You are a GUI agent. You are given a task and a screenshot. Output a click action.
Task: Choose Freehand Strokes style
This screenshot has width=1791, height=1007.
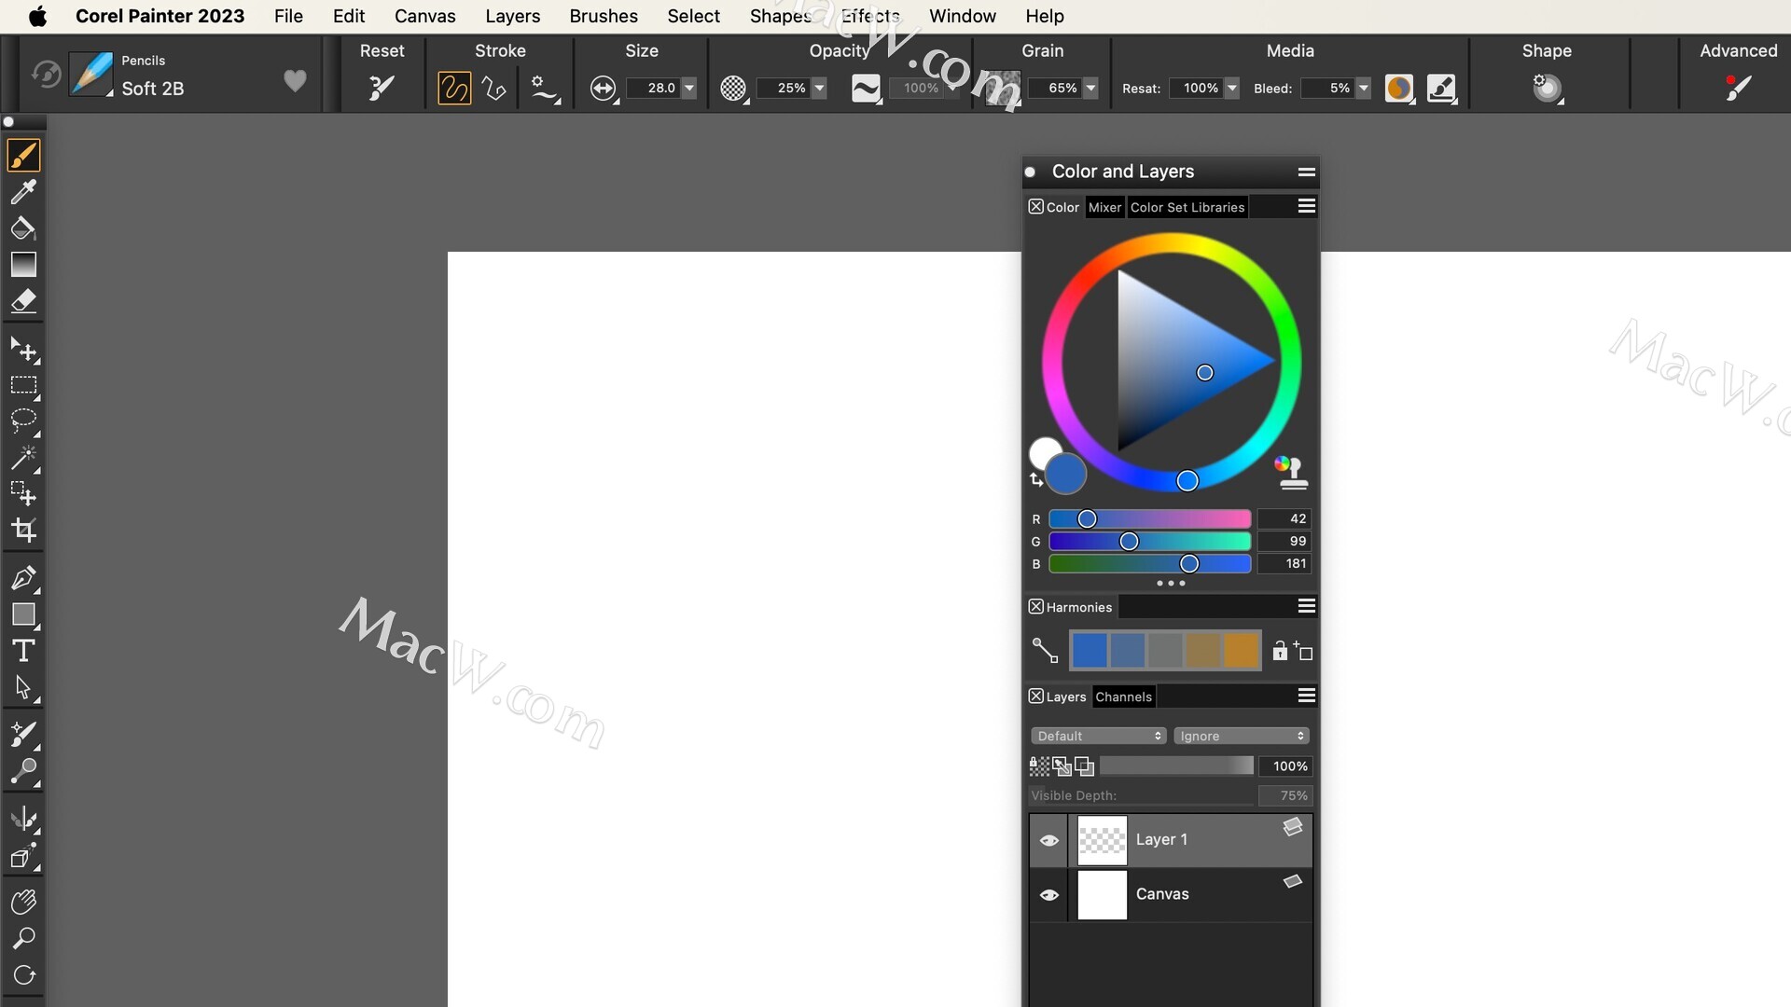(x=454, y=88)
